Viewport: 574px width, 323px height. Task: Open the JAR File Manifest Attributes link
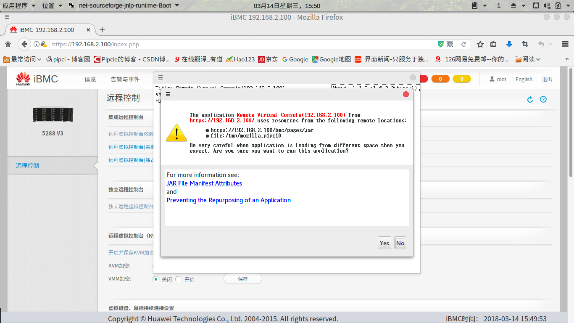204,183
